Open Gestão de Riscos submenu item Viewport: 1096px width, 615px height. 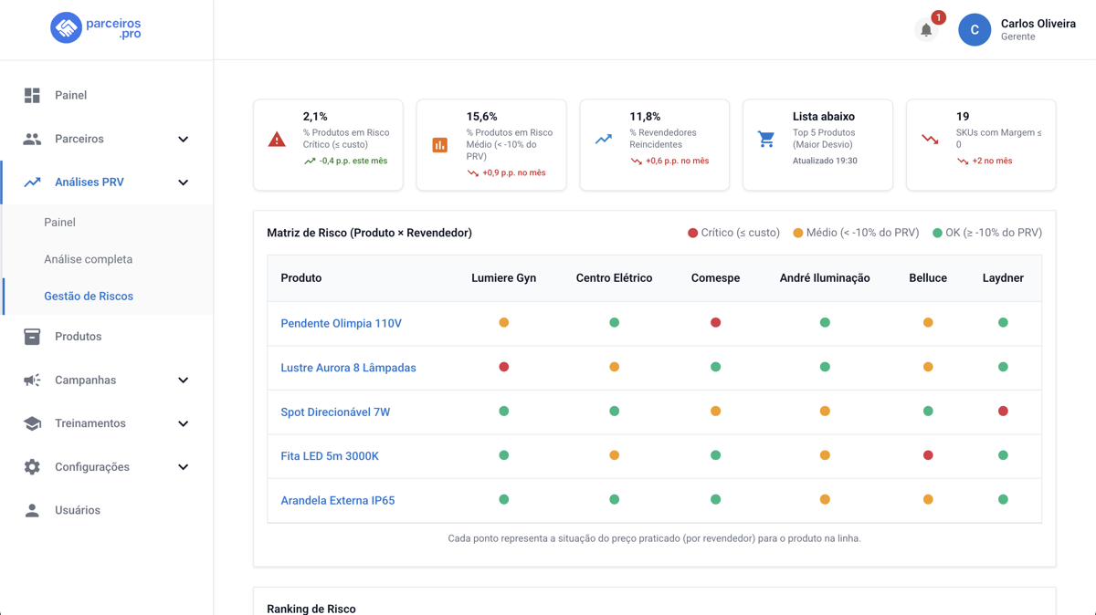[89, 297]
